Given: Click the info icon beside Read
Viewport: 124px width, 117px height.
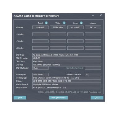Looking at the screenshot, I should click(46, 23).
